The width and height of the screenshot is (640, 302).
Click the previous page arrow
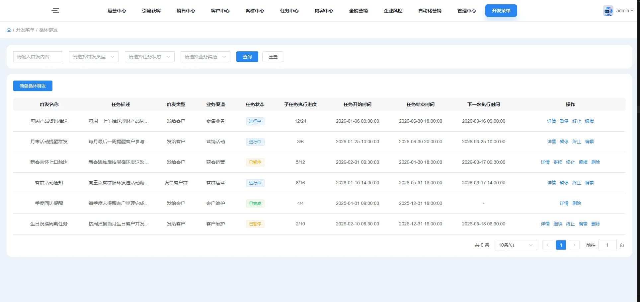(547, 245)
